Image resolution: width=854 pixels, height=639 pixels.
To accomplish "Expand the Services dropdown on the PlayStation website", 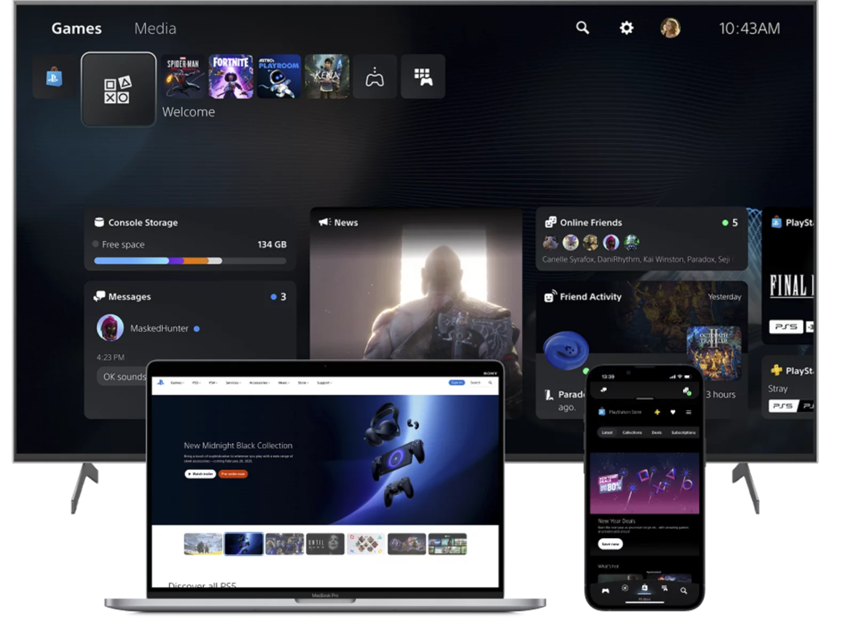I will pyautogui.click(x=233, y=383).
